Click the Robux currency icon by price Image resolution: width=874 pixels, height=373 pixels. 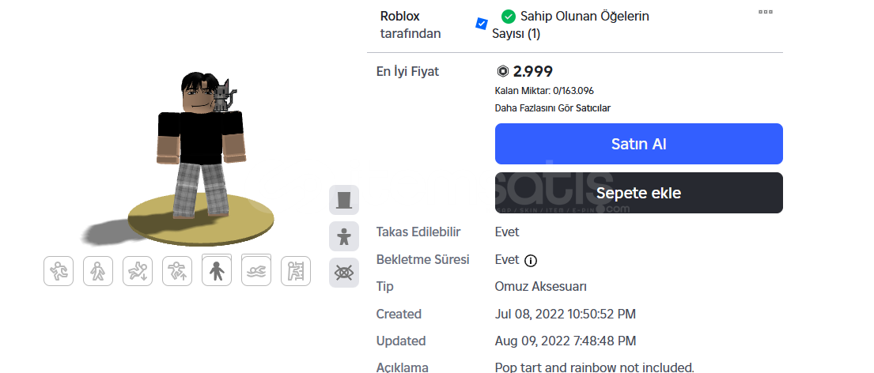click(x=502, y=71)
